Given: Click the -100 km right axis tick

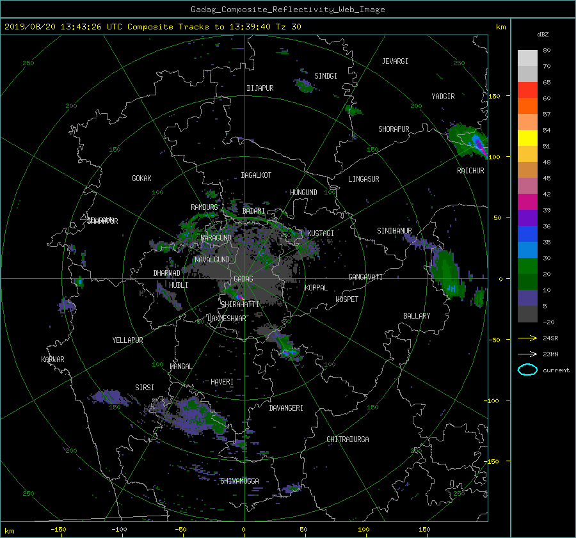Looking at the screenshot, I should 493,400.
